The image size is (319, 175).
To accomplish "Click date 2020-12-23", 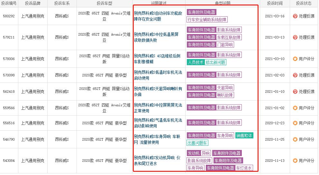I will [x=275, y=123].
